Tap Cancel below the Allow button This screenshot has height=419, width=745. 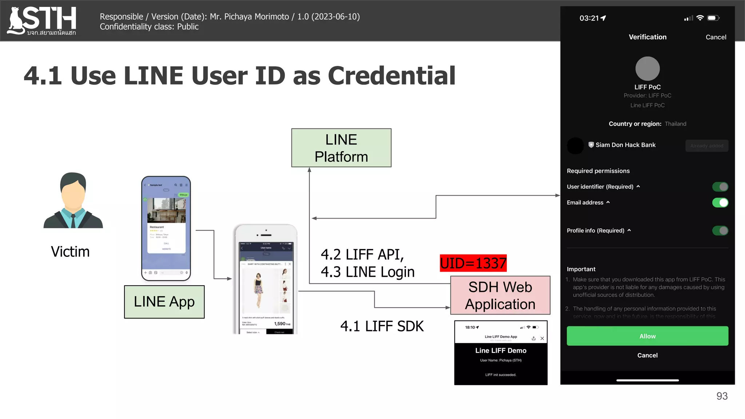[x=647, y=355]
